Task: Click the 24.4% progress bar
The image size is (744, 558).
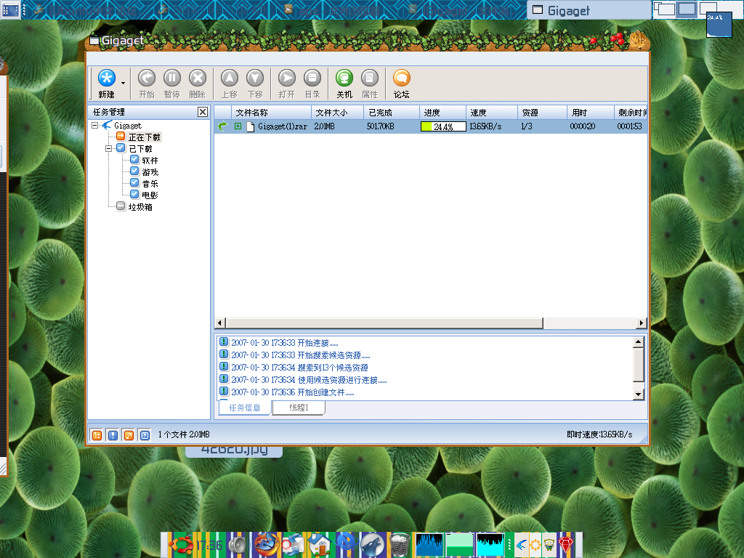Action: pos(443,126)
